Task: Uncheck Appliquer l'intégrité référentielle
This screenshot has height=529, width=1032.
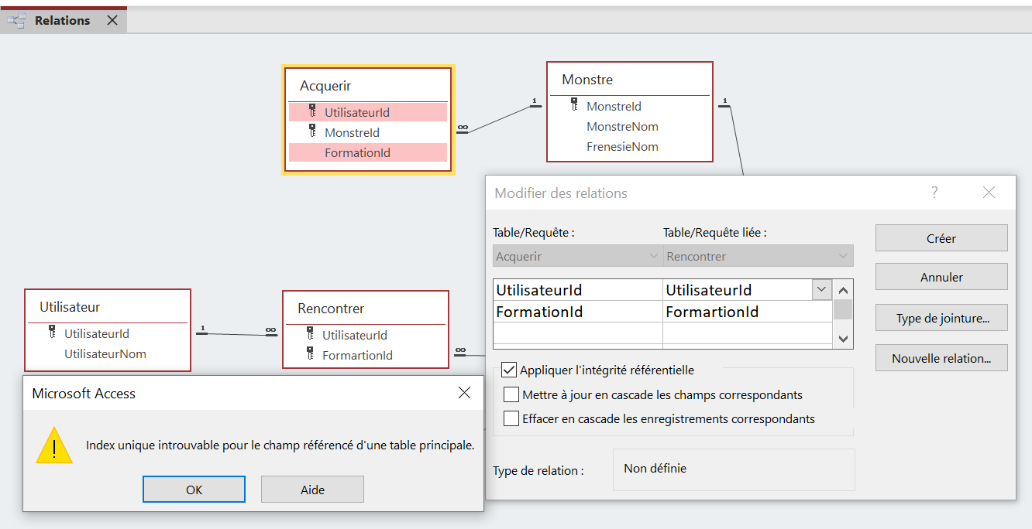Action: click(509, 370)
